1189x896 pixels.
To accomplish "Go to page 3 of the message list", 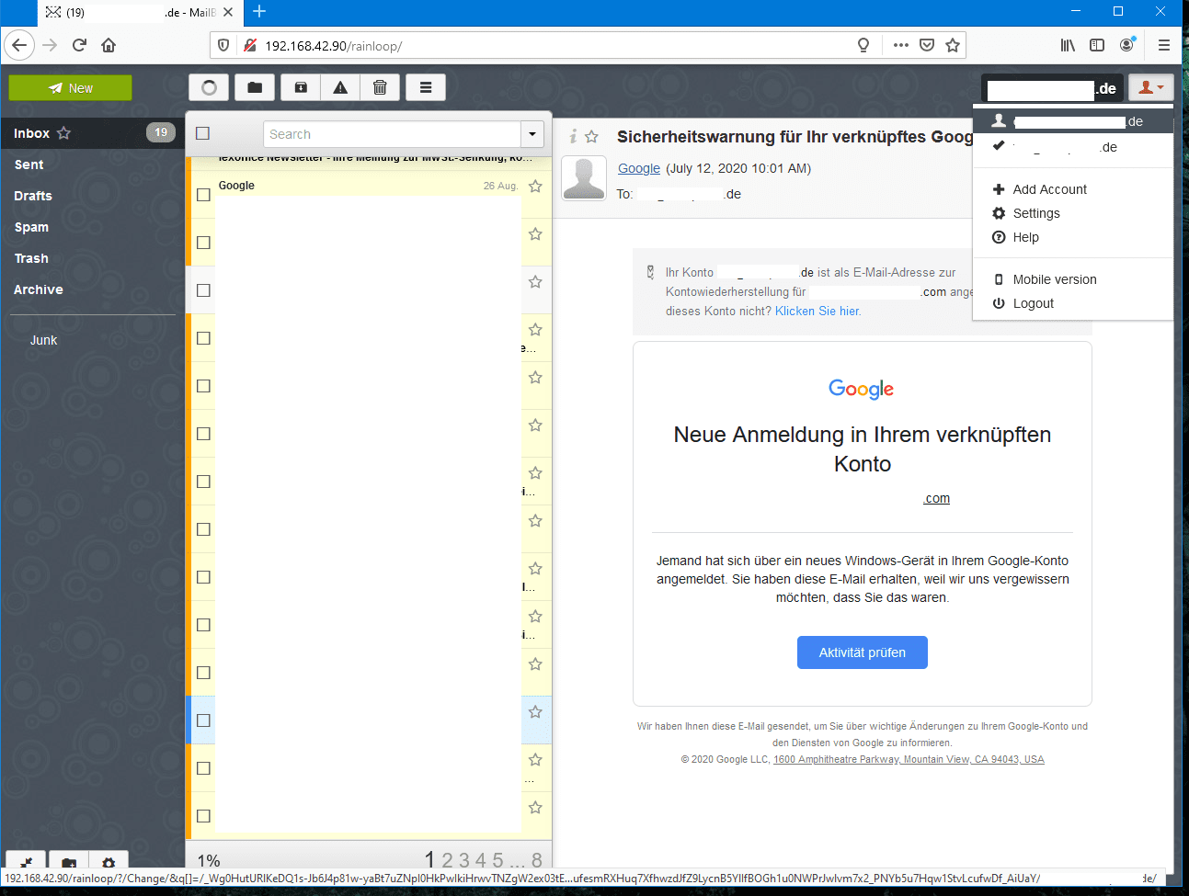I will tap(464, 860).
